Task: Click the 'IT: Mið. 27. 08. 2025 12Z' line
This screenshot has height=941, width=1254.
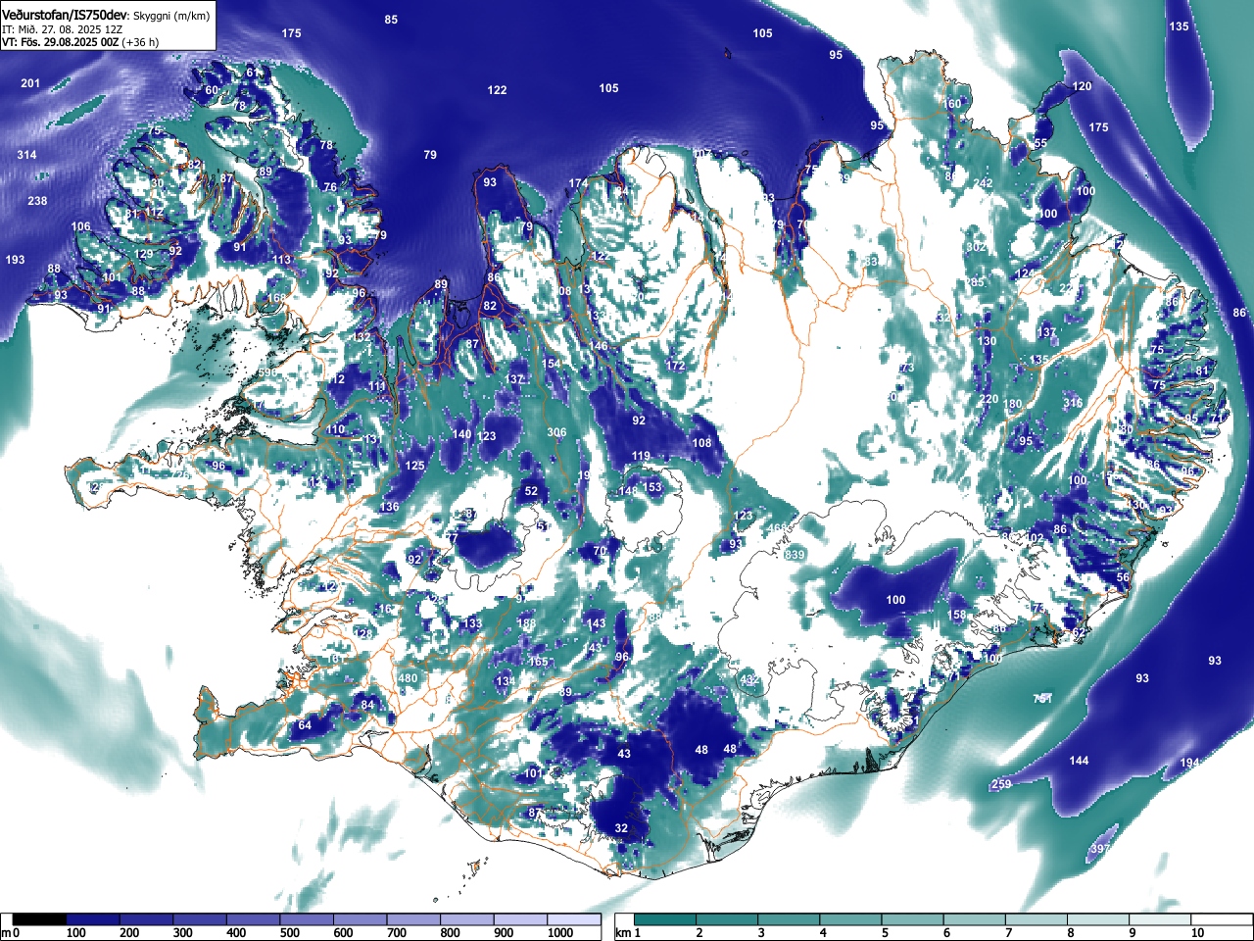Action: tap(61, 30)
